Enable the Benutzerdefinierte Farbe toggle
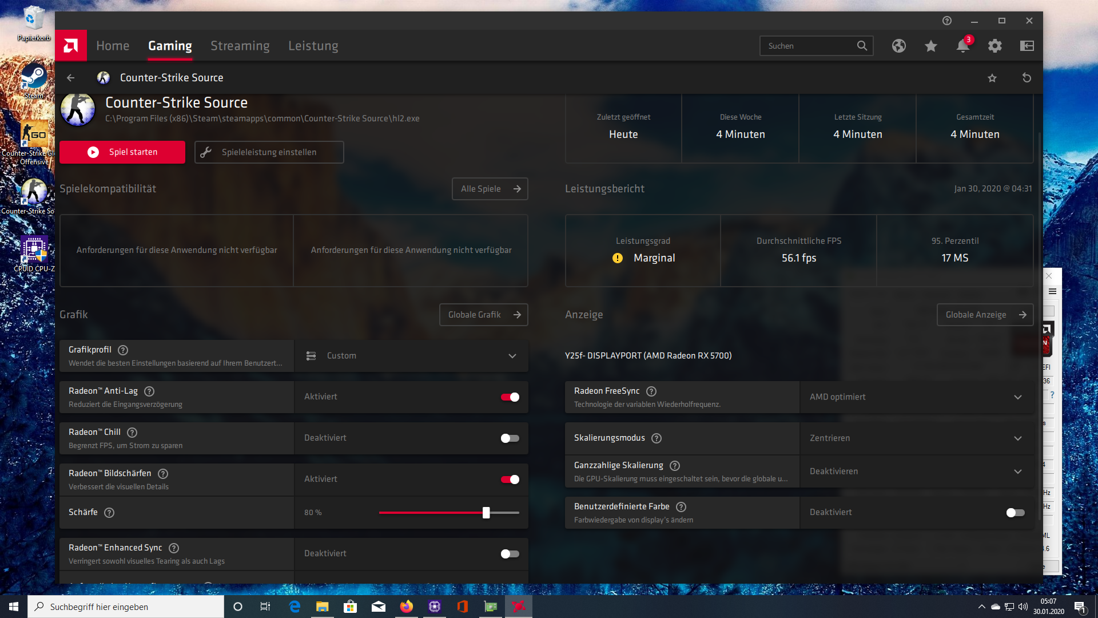The width and height of the screenshot is (1098, 618). tap(1015, 513)
